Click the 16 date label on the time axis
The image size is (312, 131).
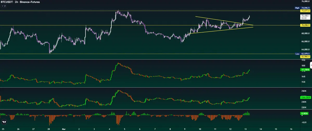291,129
